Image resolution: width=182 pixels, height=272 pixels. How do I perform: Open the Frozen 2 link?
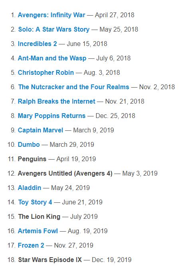[x=31, y=245]
